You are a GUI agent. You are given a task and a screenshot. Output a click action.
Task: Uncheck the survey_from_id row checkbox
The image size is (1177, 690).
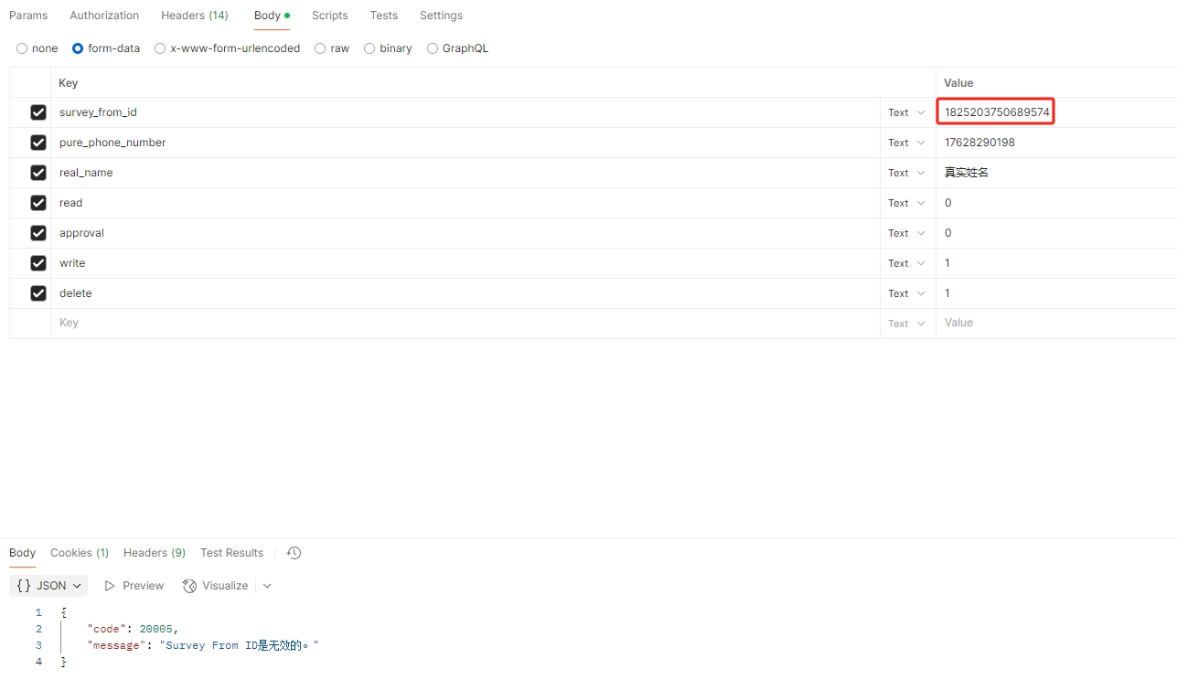[38, 112]
